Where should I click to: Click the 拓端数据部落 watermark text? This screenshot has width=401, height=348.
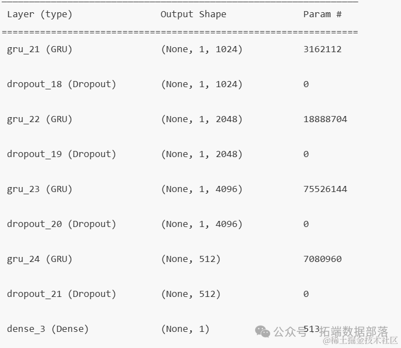[354, 331]
